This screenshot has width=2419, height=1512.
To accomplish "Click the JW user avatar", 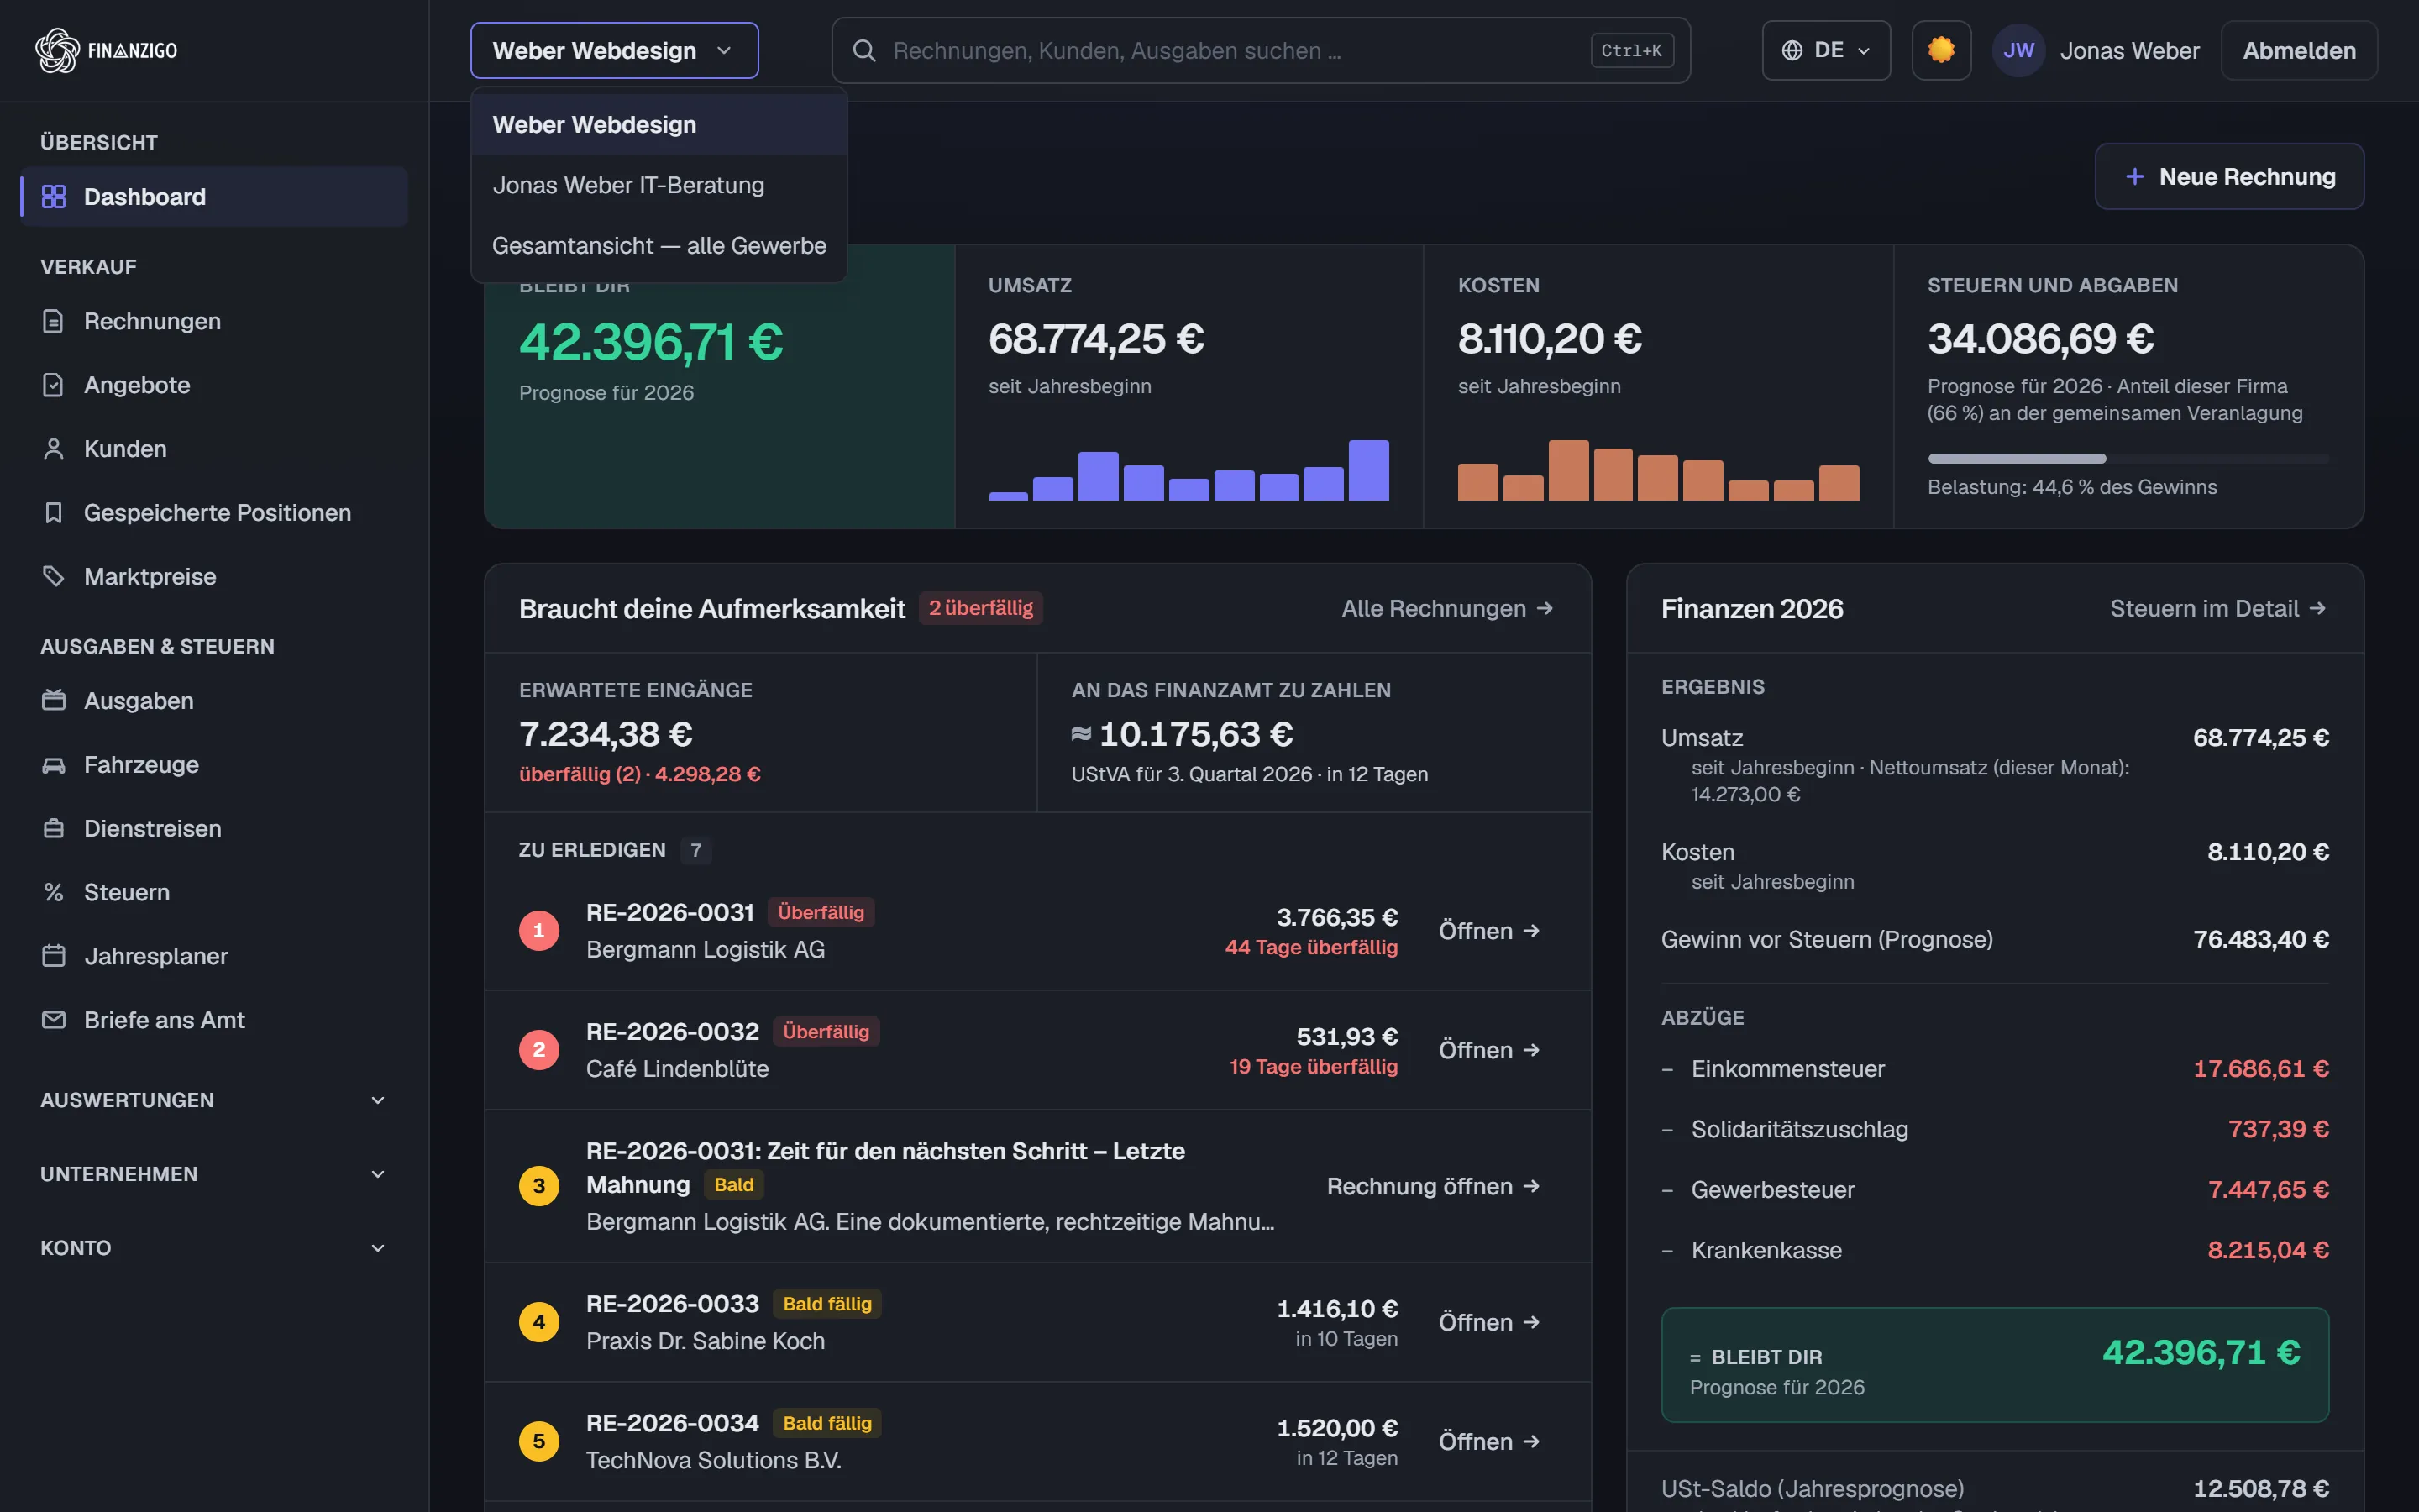I will pos(2018,50).
